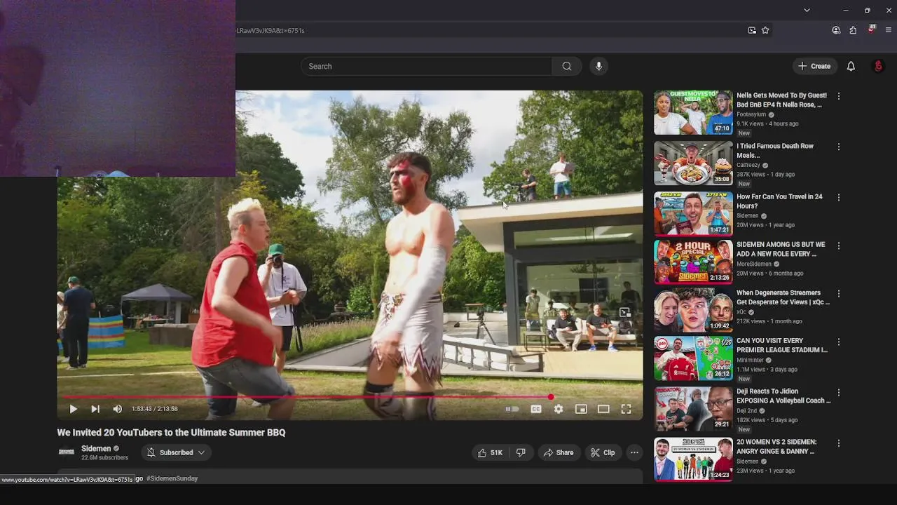
Task: Toggle autoplay switch in player
Action: point(512,409)
